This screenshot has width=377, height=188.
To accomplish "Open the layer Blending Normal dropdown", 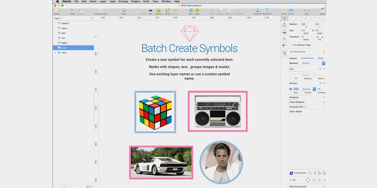I will click(313, 63).
